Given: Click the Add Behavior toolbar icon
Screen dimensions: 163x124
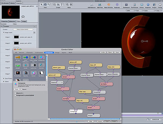Looking at the screenshot, I should tap(92, 5).
